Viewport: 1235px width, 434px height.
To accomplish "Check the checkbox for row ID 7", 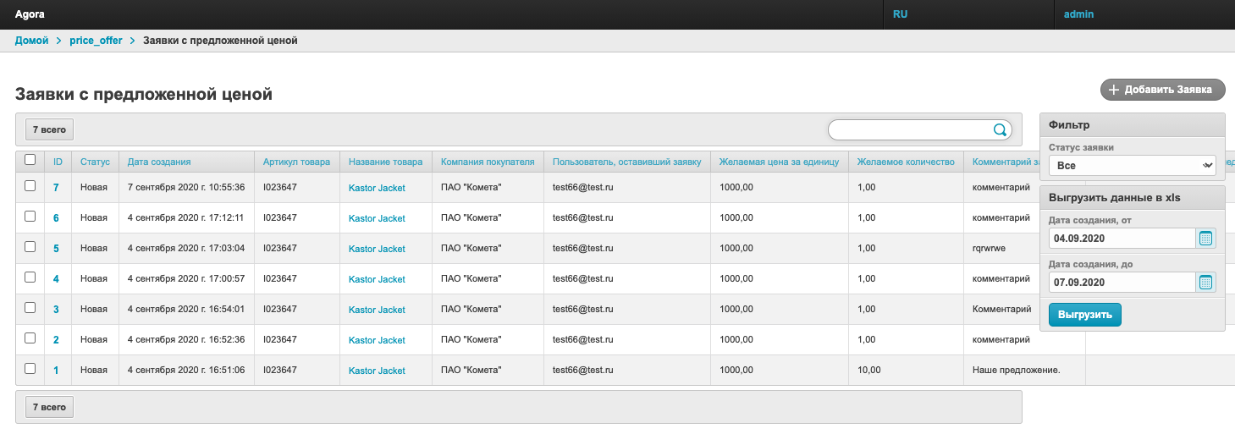I will click(x=30, y=186).
